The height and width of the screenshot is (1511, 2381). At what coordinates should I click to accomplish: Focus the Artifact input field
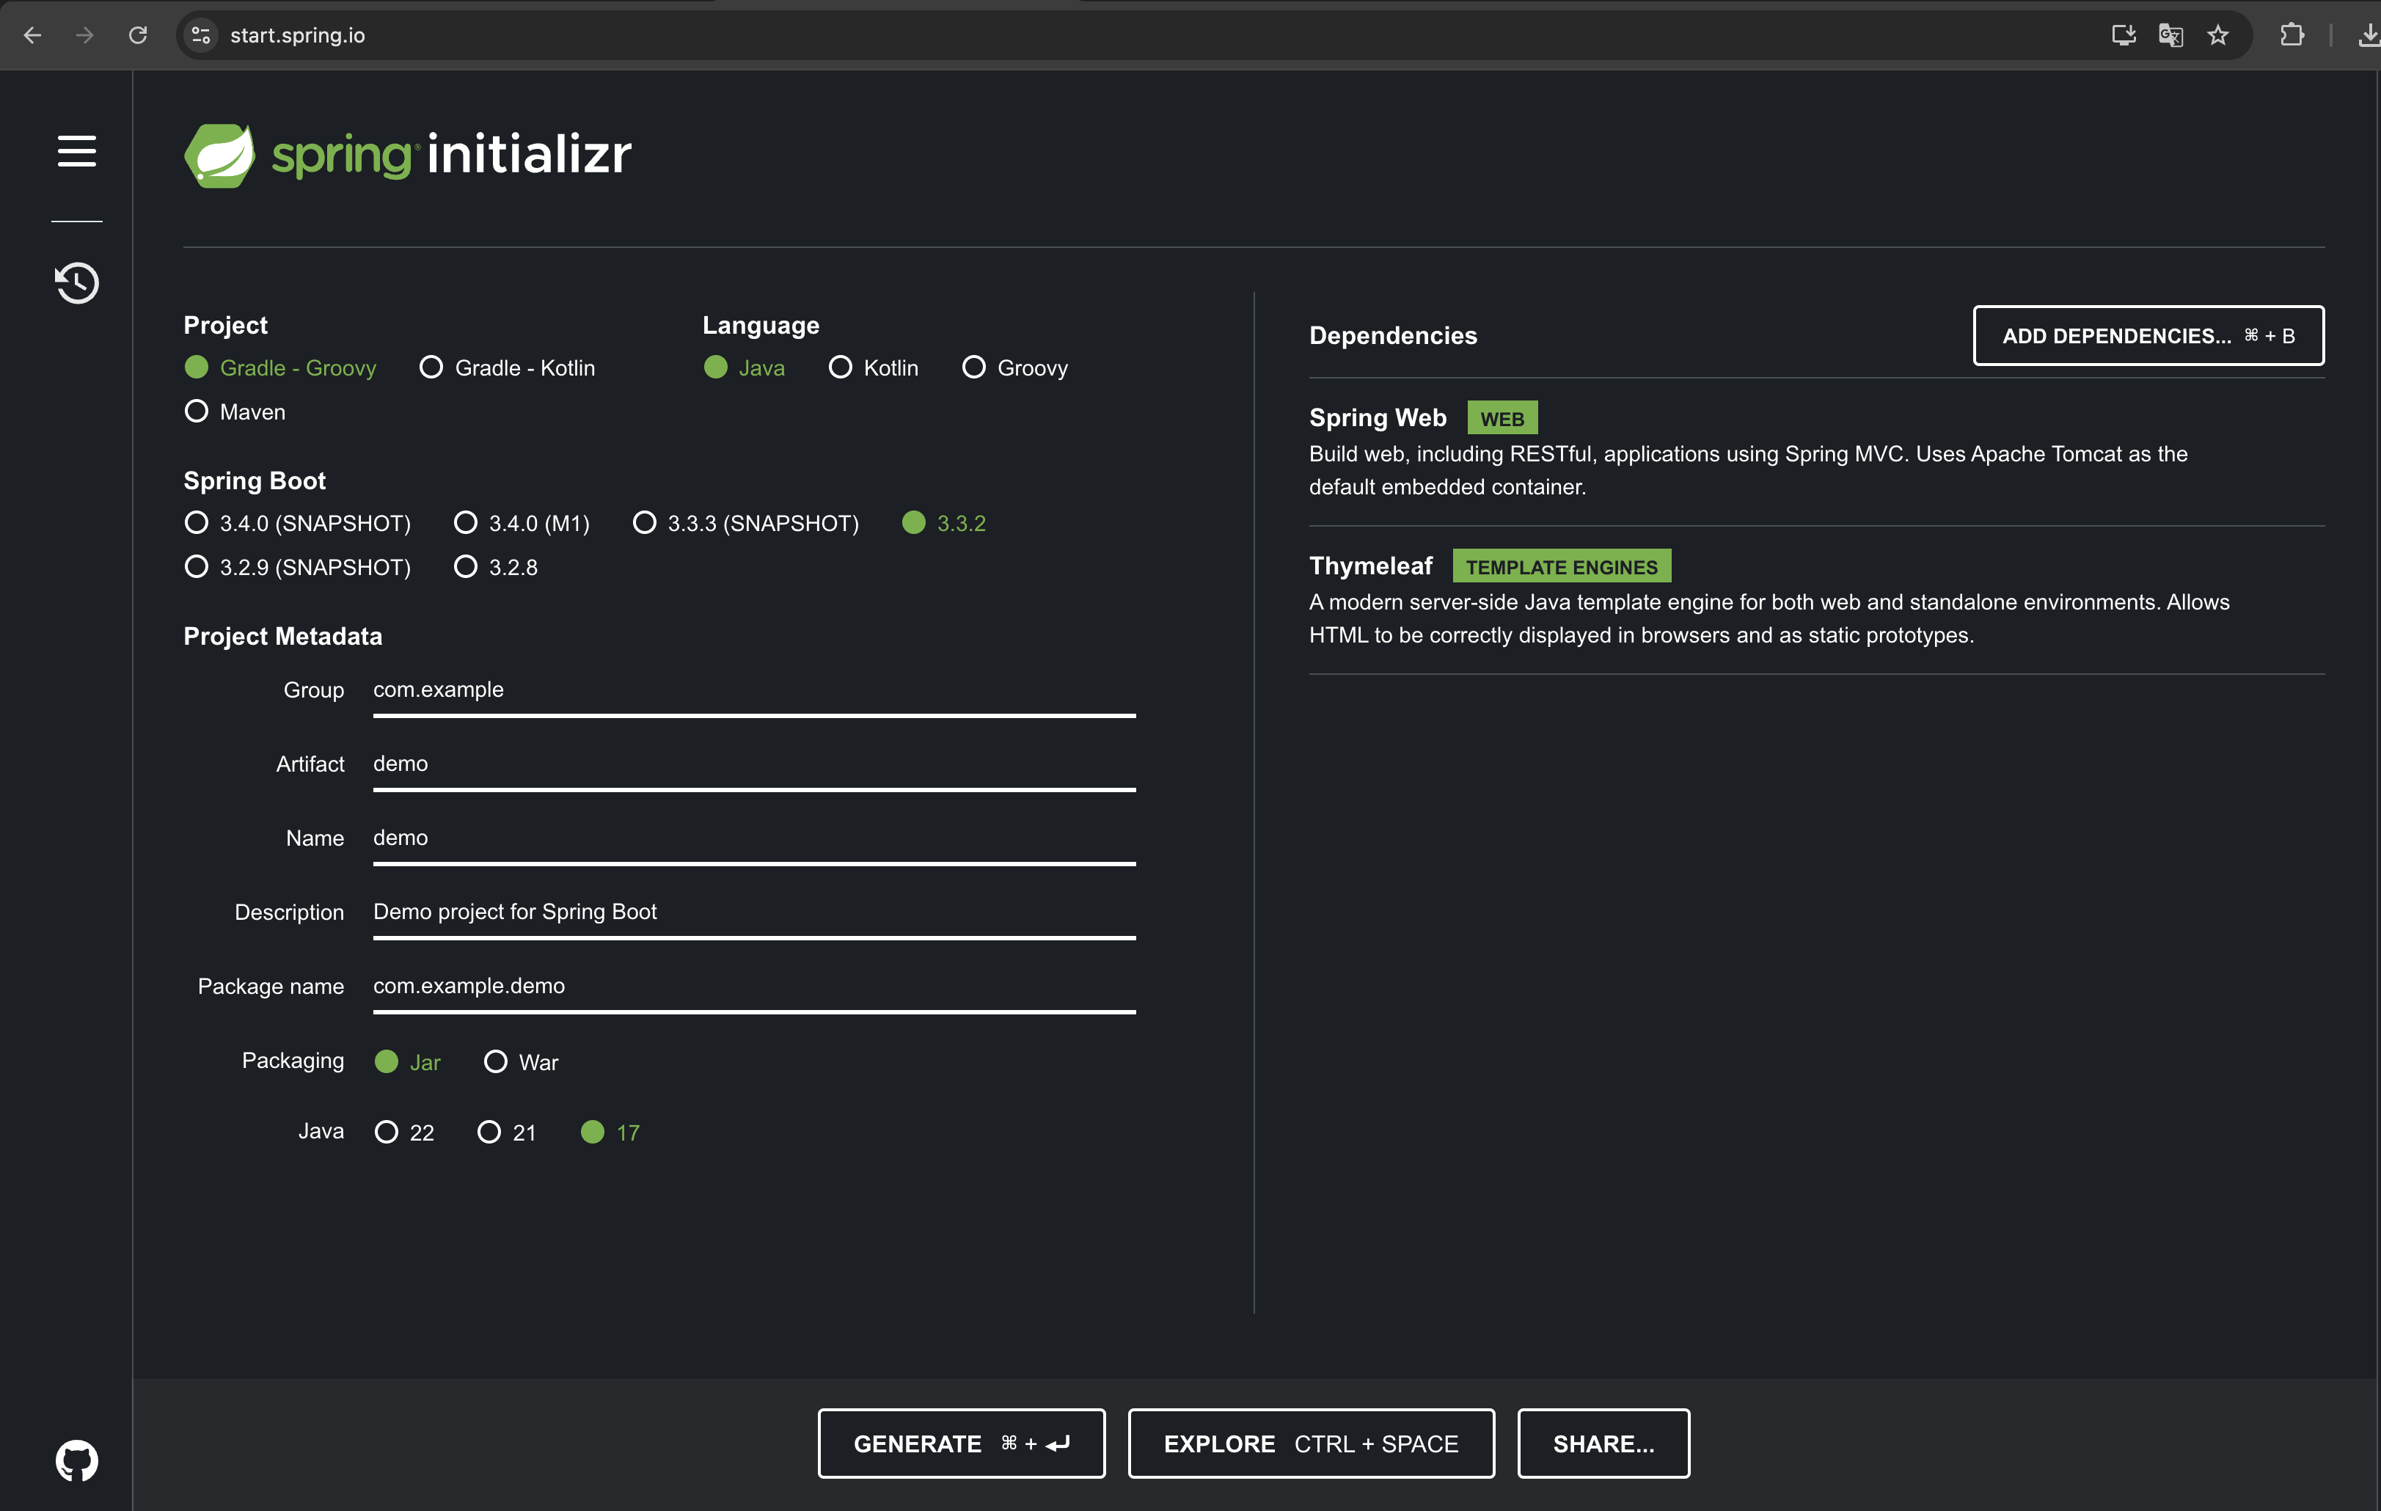coord(753,764)
